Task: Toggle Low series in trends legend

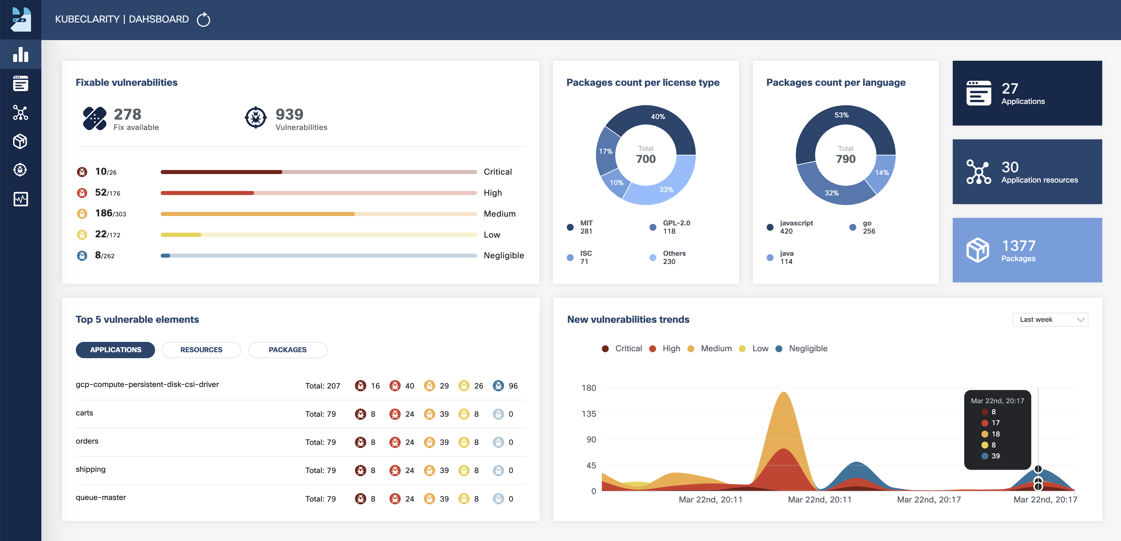Action: pos(754,348)
